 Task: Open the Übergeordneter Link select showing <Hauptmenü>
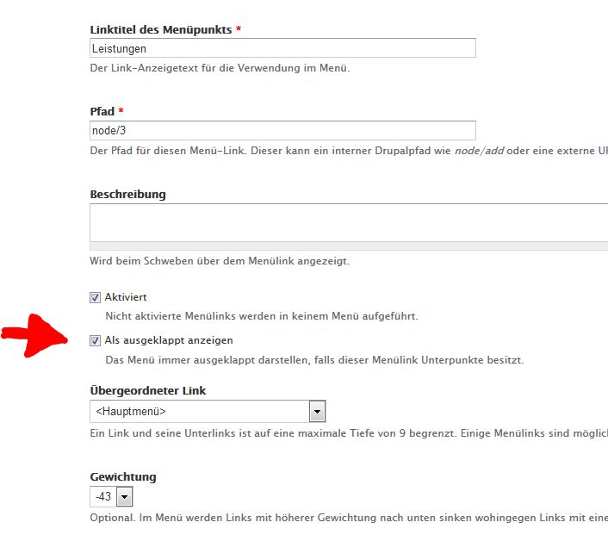pyautogui.click(x=199, y=411)
